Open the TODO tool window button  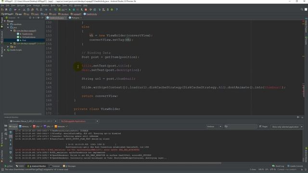tap(20, 166)
